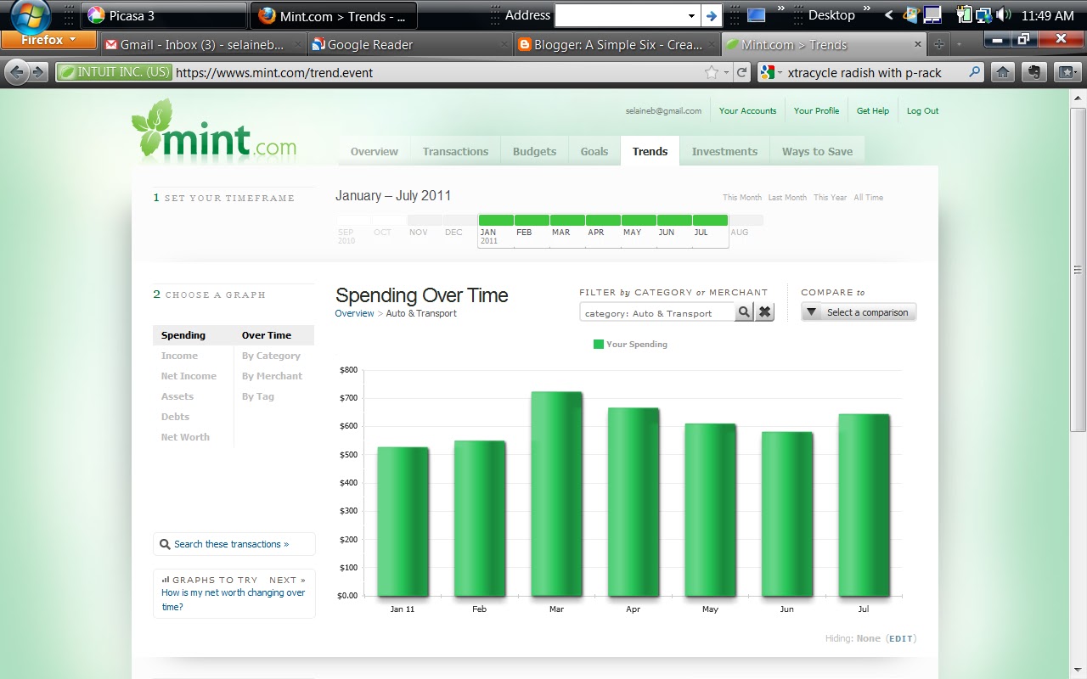The width and height of the screenshot is (1087, 679).
Task: Go back with the browser back arrow
Action: click(x=18, y=72)
